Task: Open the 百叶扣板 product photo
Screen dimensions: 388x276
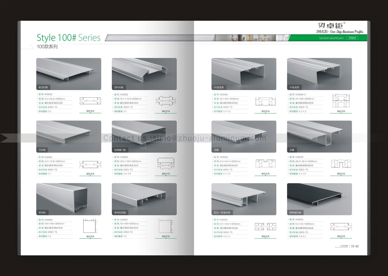Action: 144,74
